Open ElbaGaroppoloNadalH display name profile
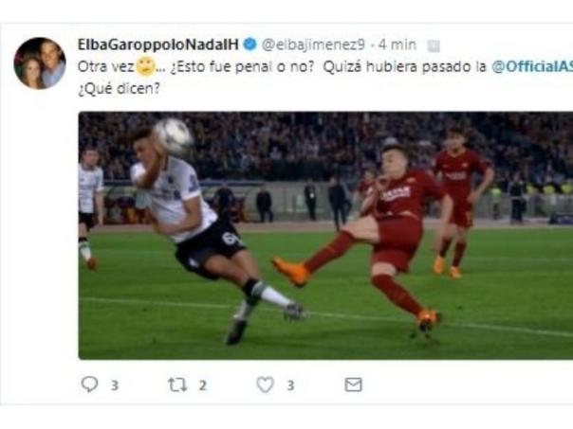The width and height of the screenshot is (573, 429). coord(158,45)
